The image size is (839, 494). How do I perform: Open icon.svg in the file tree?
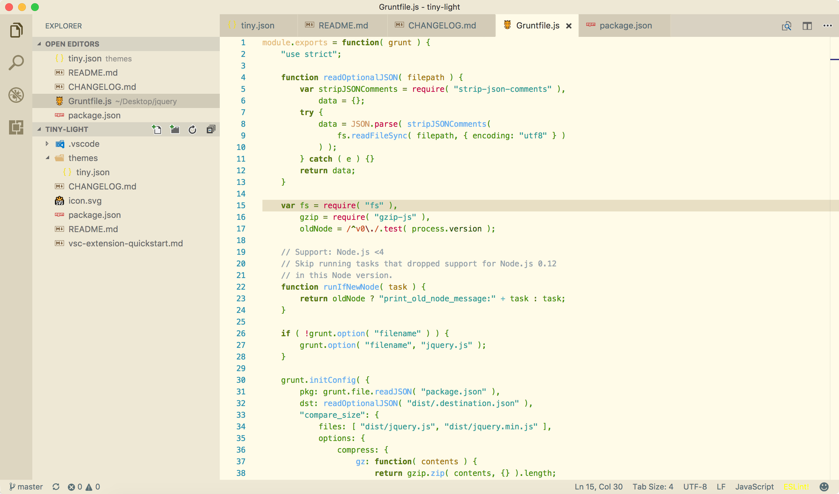126,200
